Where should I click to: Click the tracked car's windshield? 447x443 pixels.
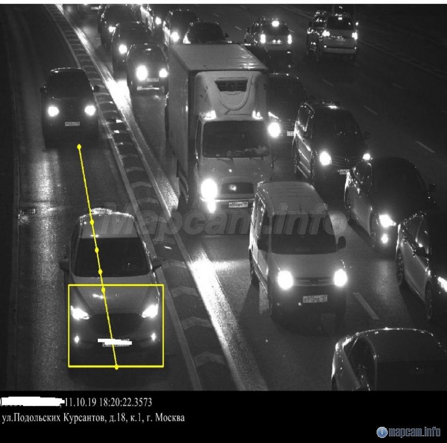[x=112, y=257]
